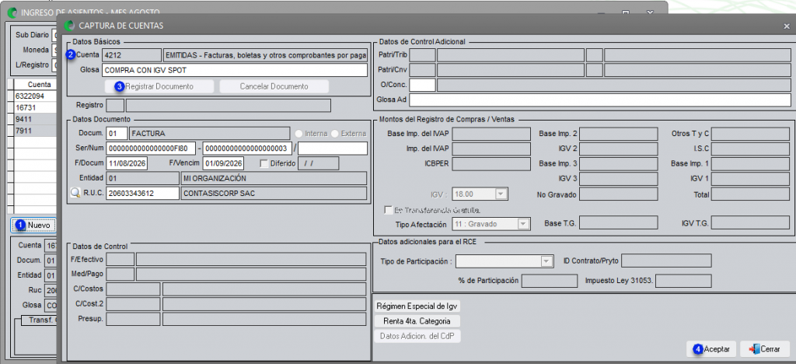
Task: Click Datos Adicion. del CdP button
Action: (417, 336)
